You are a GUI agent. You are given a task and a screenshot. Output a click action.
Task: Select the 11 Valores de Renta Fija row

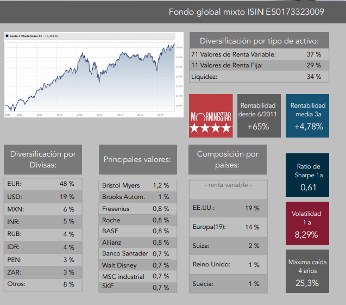259,65
